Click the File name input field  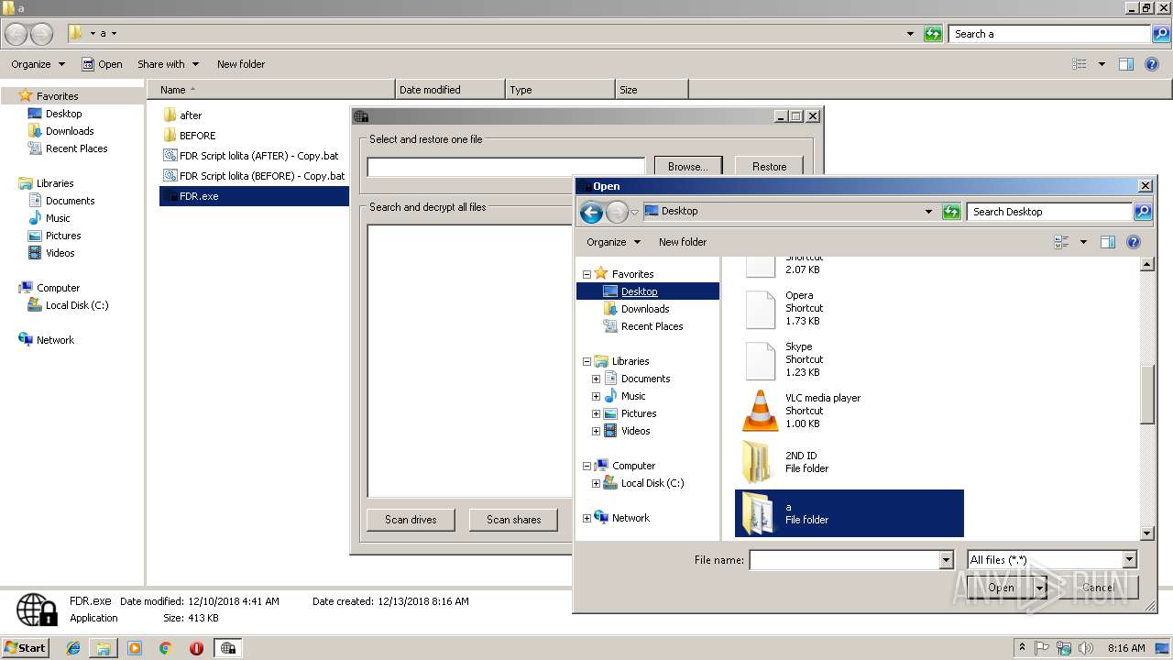(x=844, y=560)
